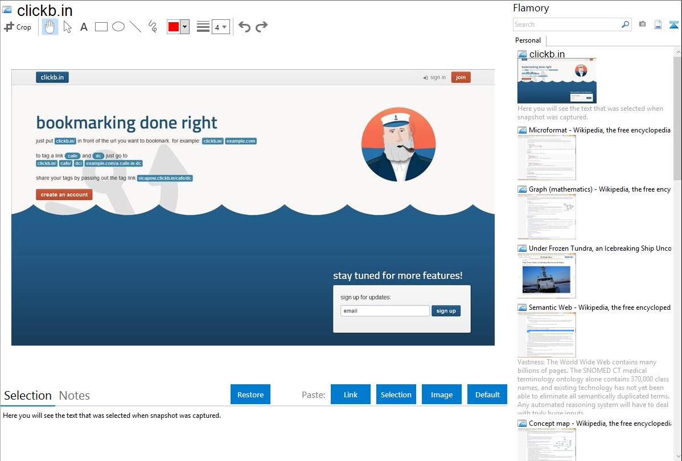682x461 pixels.
Task: Open the Graph (mathematics) snapshot thumbnail
Action: click(547, 217)
